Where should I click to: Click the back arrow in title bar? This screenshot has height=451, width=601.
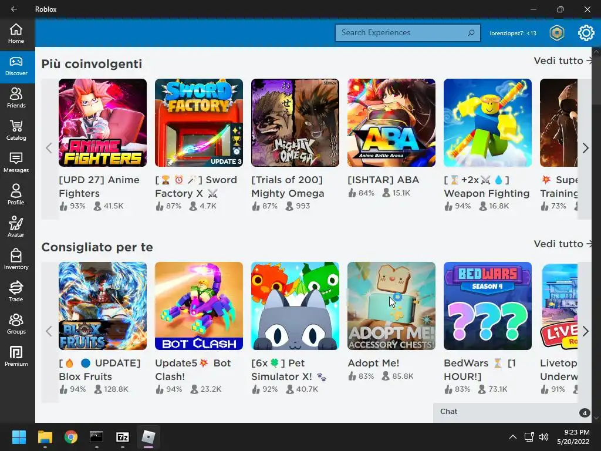[x=14, y=9]
